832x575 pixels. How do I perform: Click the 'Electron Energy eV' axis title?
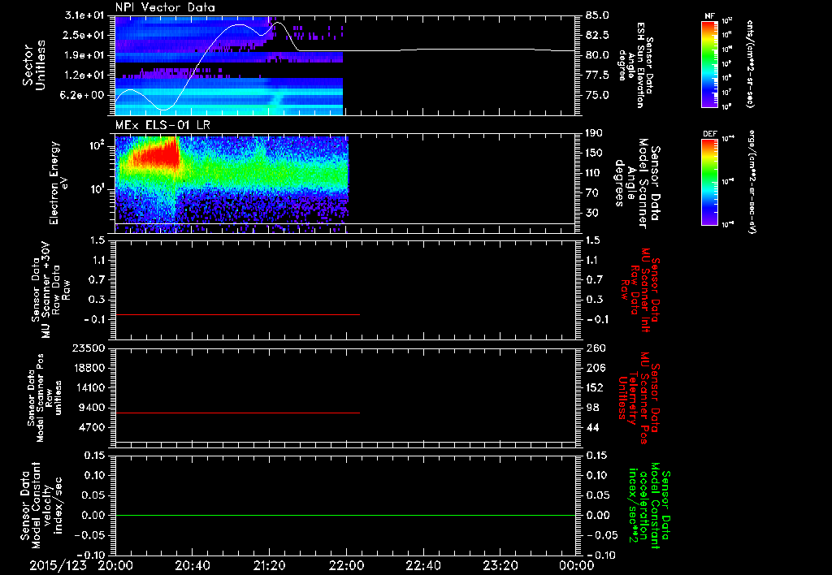pyautogui.click(x=58, y=183)
